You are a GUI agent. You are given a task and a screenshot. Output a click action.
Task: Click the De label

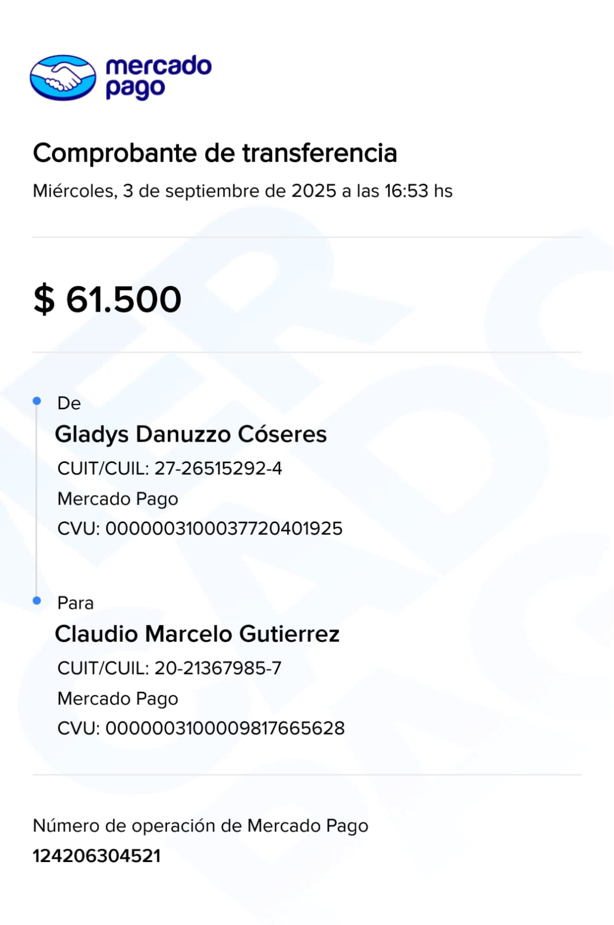click(x=69, y=403)
